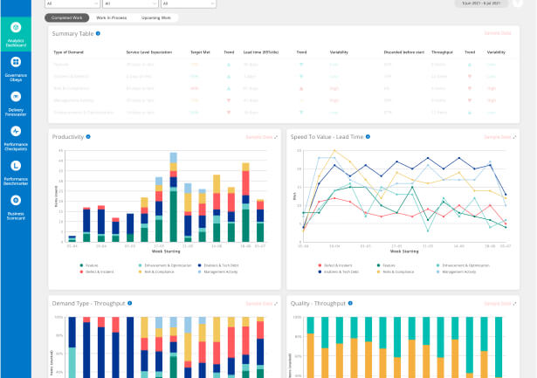The width and height of the screenshot is (537, 378).
Task: Toggle Enhancement & Optimization in Productivity legend
Action: click(x=165, y=265)
